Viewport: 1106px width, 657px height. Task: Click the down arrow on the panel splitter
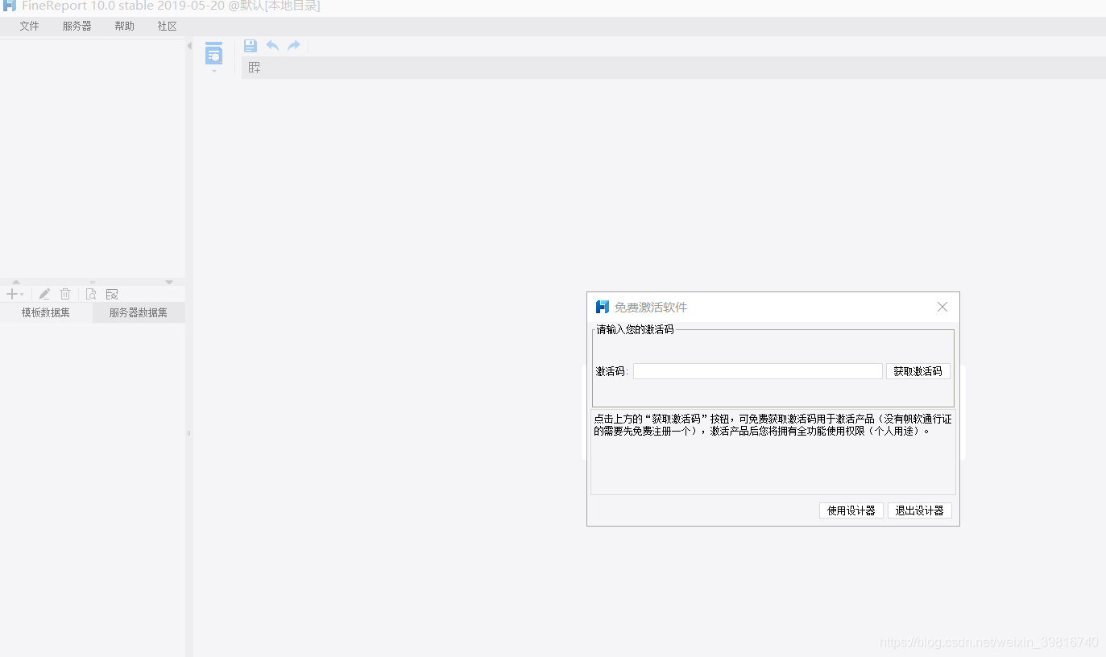tap(169, 282)
